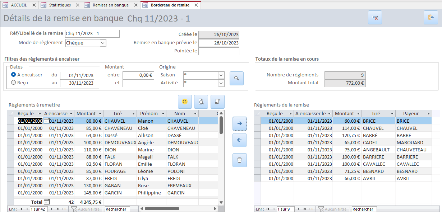Go to last record in right grid

304,209
